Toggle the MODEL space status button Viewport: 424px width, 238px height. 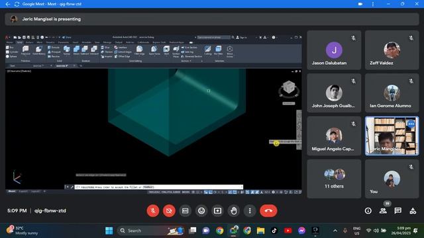pos(185,192)
